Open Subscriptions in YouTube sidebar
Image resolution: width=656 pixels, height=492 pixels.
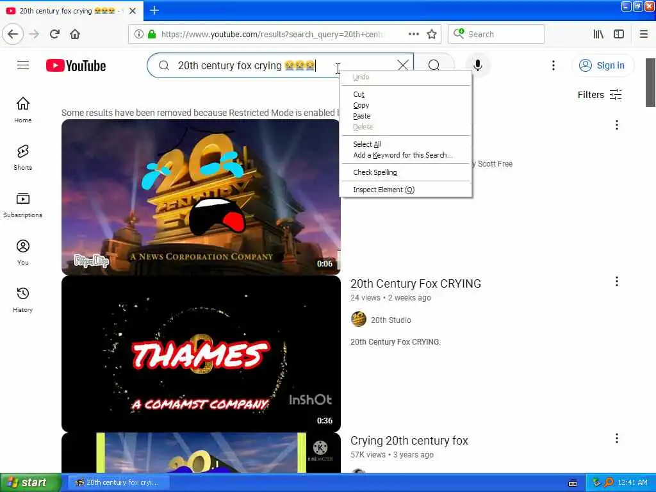click(23, 205)
